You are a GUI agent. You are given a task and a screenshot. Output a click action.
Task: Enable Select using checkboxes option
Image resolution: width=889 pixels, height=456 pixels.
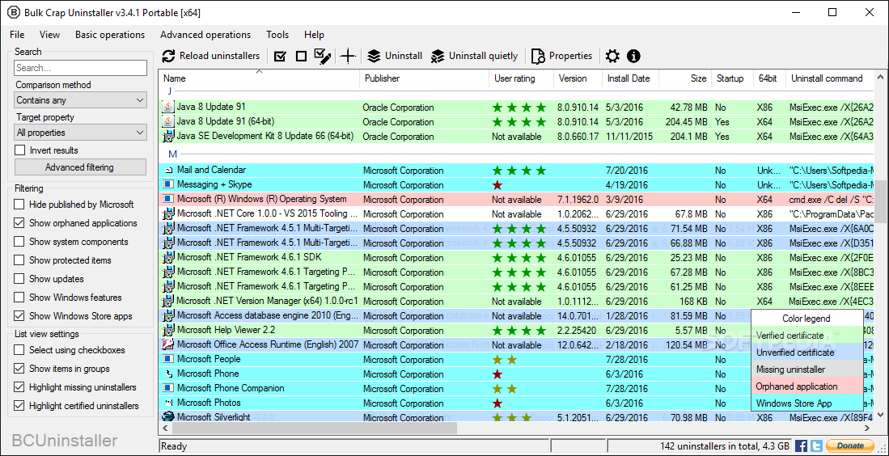[x=19, y=350]
